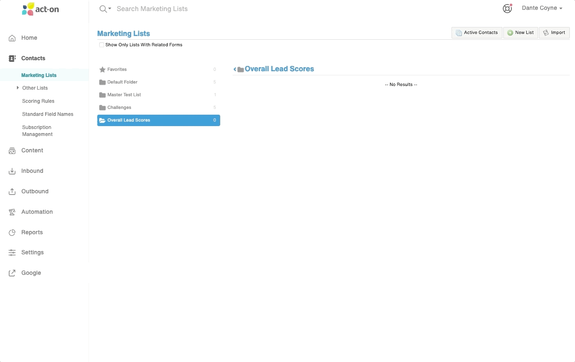Open Subscription Management

tap(37, 131)
